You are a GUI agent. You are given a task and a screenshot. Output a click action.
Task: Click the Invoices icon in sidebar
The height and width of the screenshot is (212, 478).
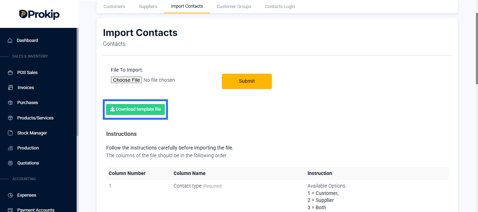point(10,88)
